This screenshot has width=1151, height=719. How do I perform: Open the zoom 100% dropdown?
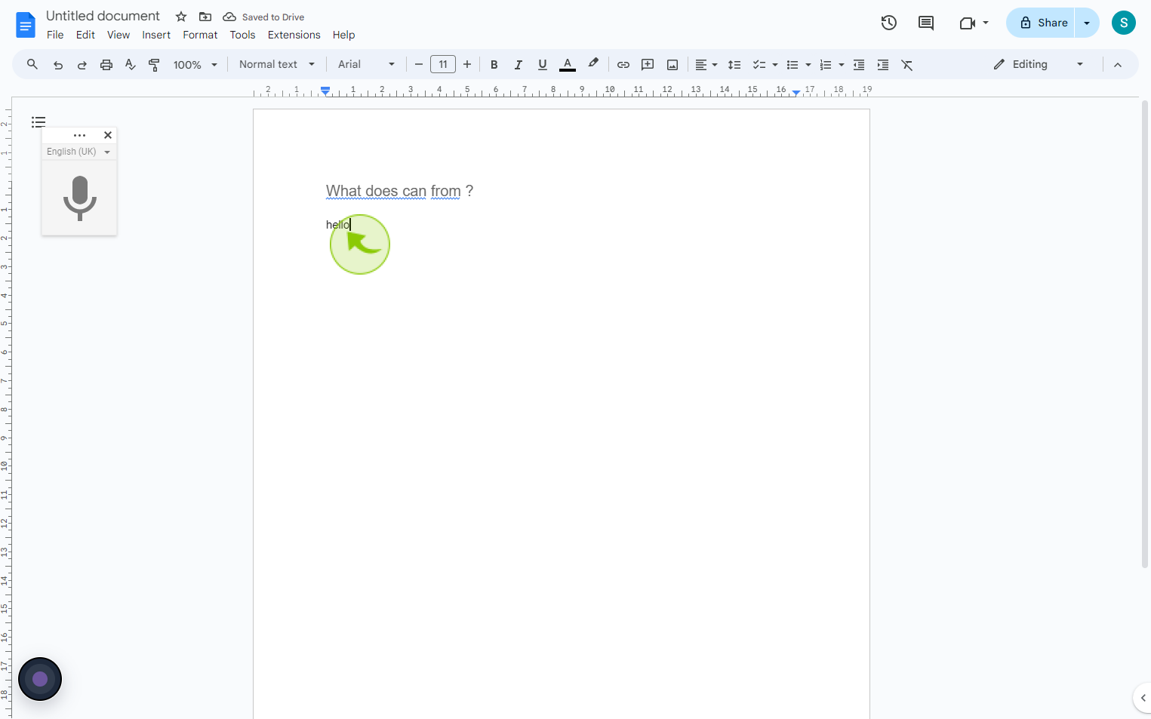coord(195,65)
